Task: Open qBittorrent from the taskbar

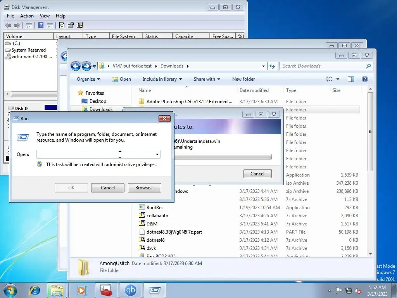Action: tap(131, 290)
